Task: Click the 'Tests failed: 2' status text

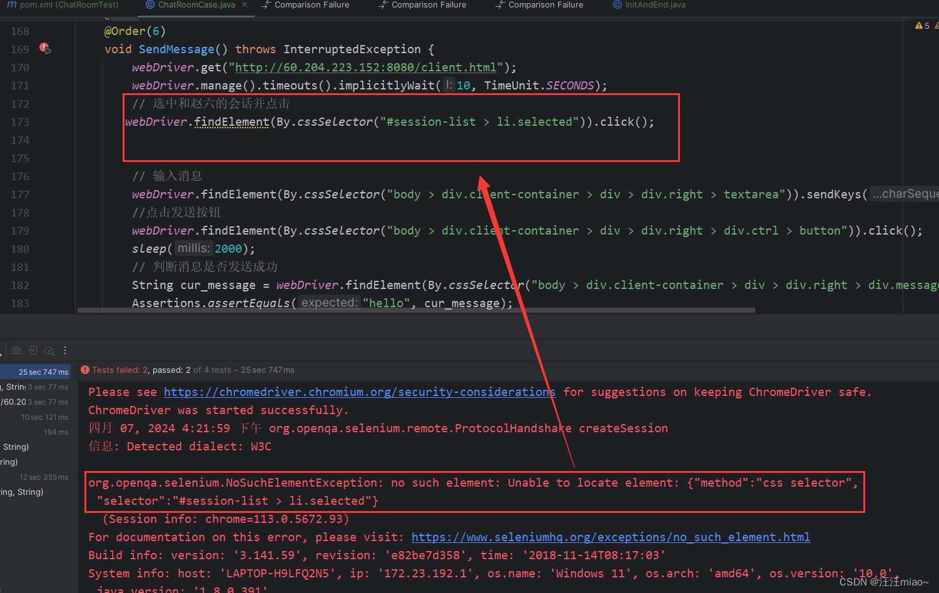Action: click(121, 370)
